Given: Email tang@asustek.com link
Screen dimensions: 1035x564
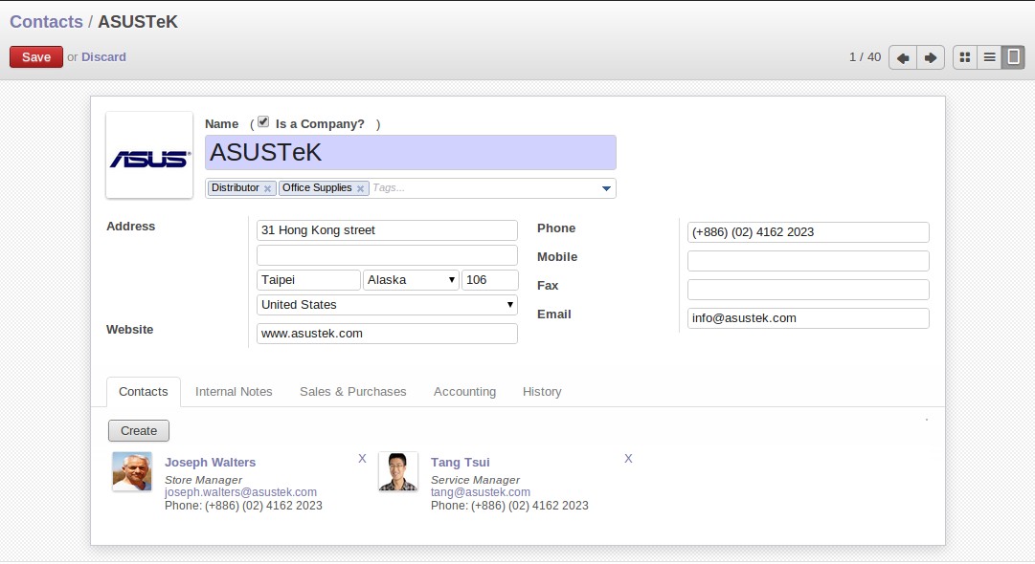Looking at the screenshot, I should pos(480,492).
